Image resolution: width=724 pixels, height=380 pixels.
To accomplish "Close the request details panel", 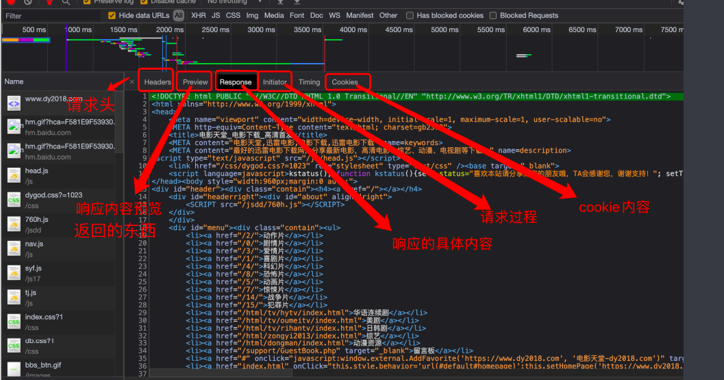I will pos(132,81).
